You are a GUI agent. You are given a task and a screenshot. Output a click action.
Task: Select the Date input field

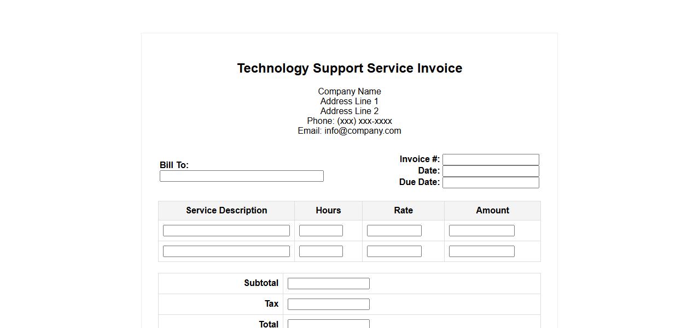(491, 171)
